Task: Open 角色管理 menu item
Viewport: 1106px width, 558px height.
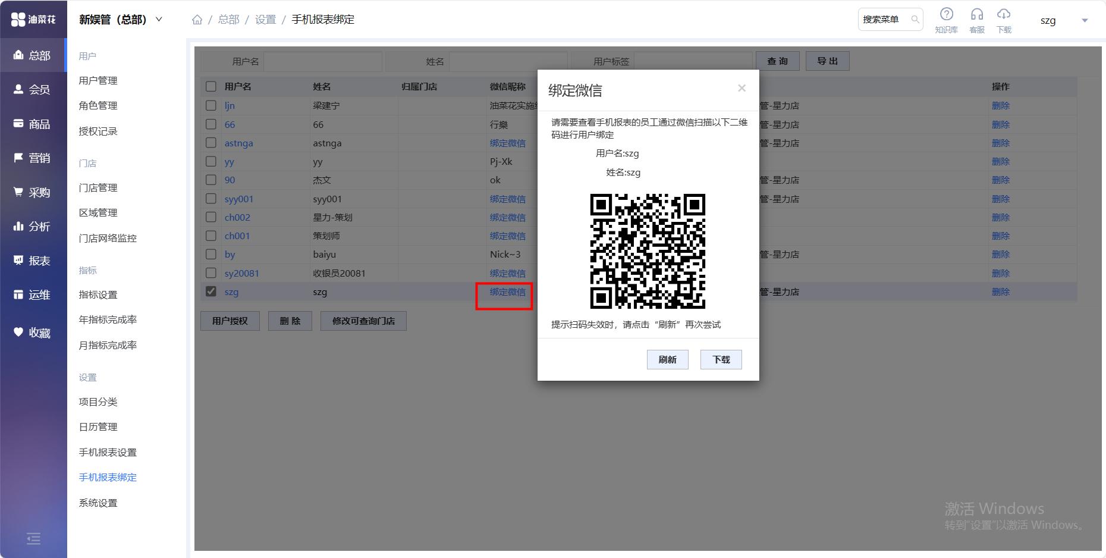Action: point(98,105)
